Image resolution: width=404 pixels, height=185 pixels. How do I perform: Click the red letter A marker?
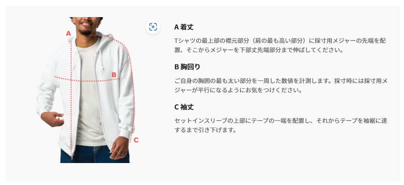click(68, 34)
